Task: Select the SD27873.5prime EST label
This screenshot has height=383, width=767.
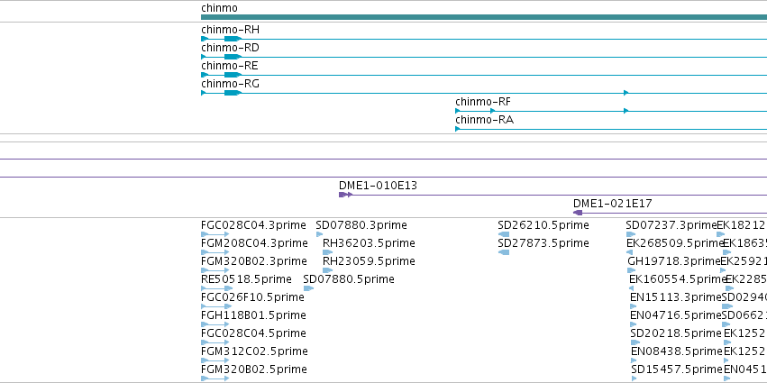Action: tap(543, 243)
